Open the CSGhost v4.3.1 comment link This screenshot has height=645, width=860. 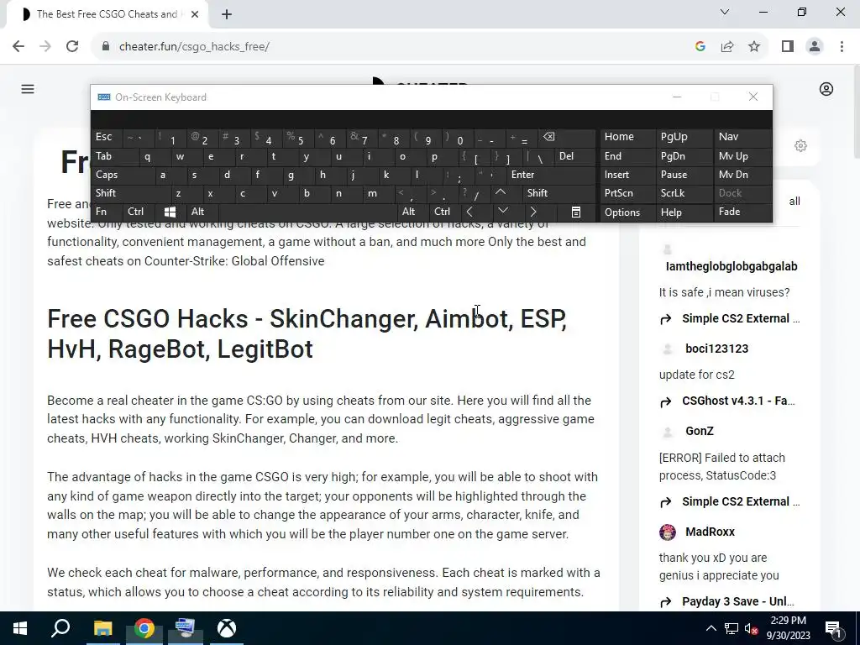737,401
